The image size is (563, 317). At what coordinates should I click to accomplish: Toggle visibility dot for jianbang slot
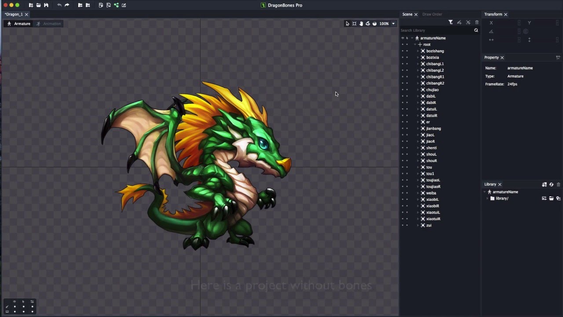[402, 129]
